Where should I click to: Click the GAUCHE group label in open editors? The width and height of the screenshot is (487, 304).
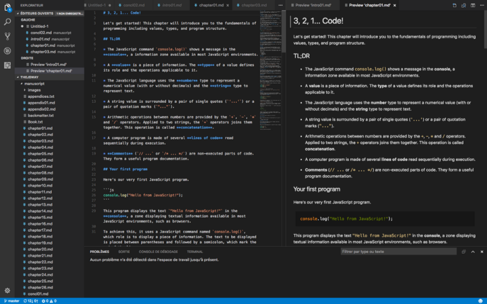tap(28, 20)
